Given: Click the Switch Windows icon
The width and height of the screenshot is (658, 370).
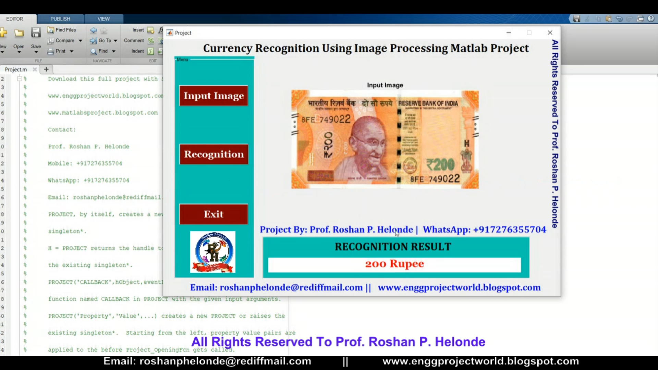Looking at the screenshot, I should coord(640,19).
